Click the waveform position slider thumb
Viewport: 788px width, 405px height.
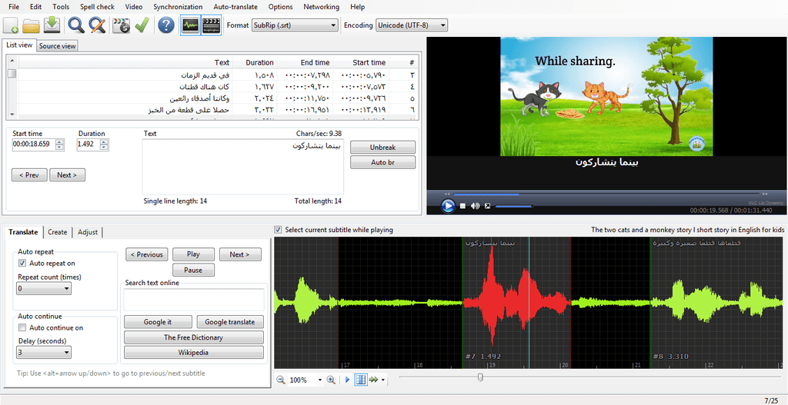click(480, 377)
